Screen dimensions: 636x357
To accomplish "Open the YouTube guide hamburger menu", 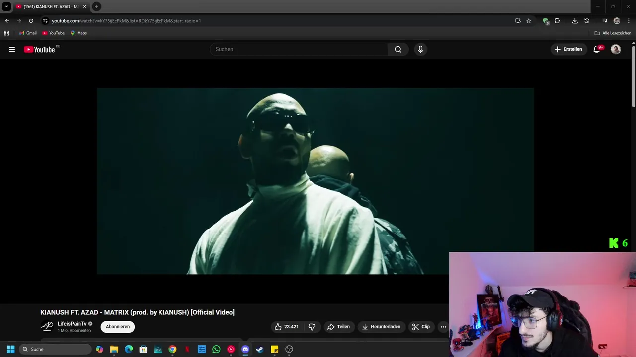I will 12,49.
